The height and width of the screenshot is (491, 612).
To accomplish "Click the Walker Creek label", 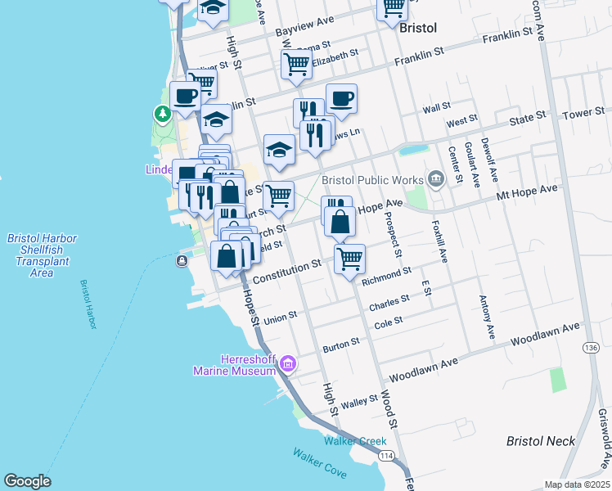I will (355, 441).
